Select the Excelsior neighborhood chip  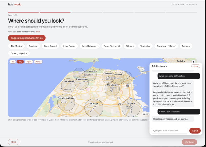[33, 46]
